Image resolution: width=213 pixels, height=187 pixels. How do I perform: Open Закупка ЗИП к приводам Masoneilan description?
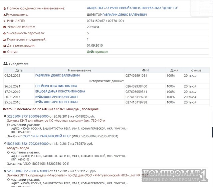(x=78, y=175)
